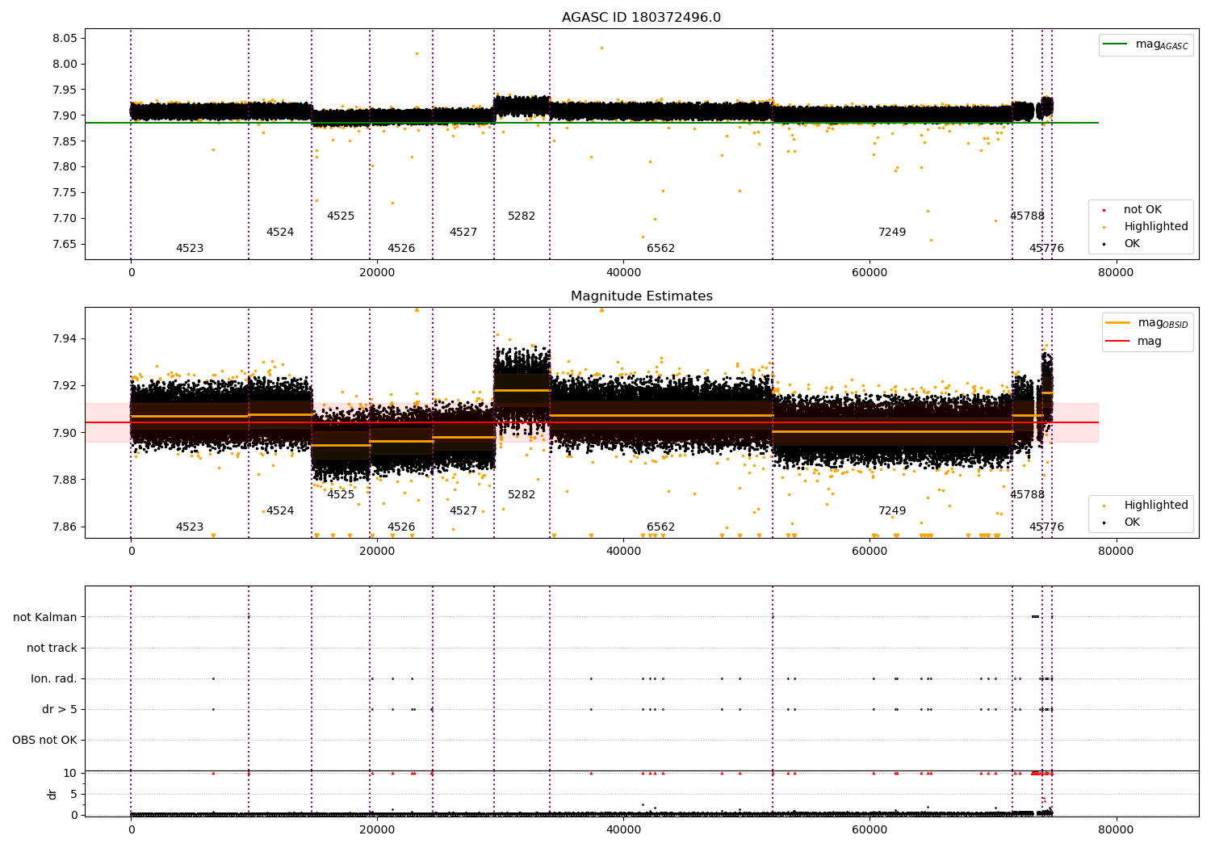This screenshot has width=1211, height=848.
Task: Click y-tick 8.05 on the top plot
Action: pos(65,39)
